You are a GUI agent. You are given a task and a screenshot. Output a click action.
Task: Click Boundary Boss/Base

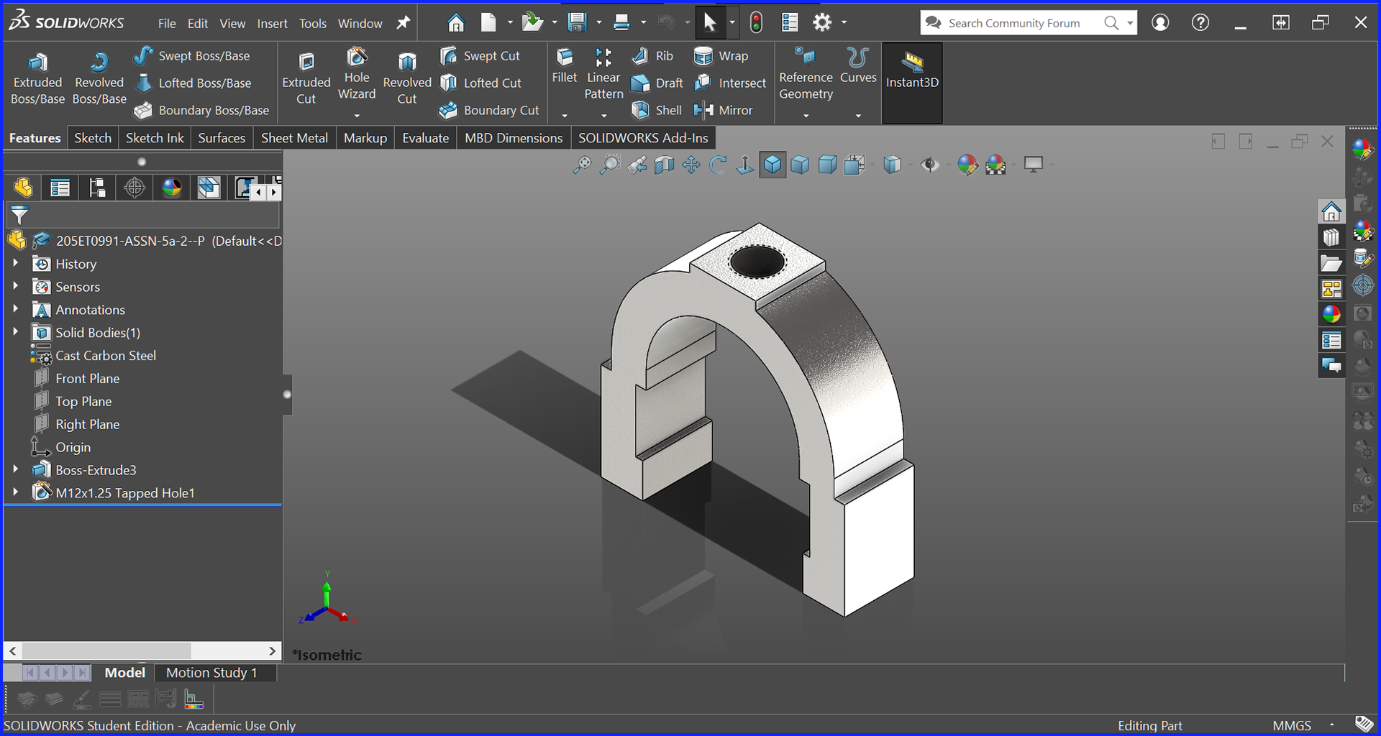(201, 111)
